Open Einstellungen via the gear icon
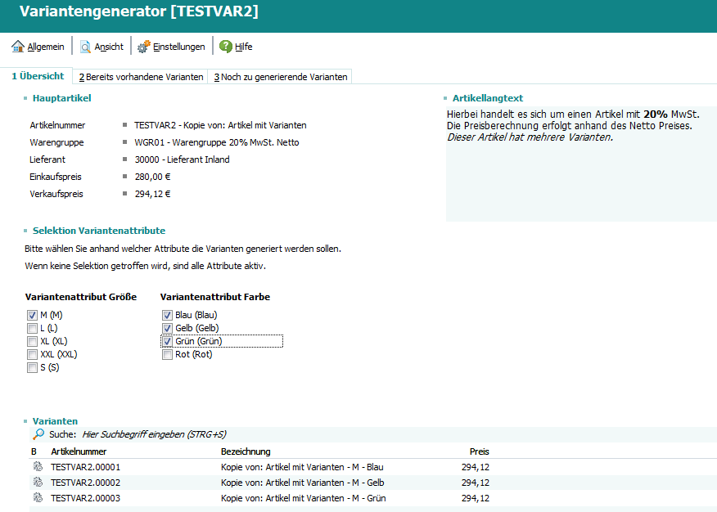The image size is (717, 512). pyautogui.click(x=143, y=47)
